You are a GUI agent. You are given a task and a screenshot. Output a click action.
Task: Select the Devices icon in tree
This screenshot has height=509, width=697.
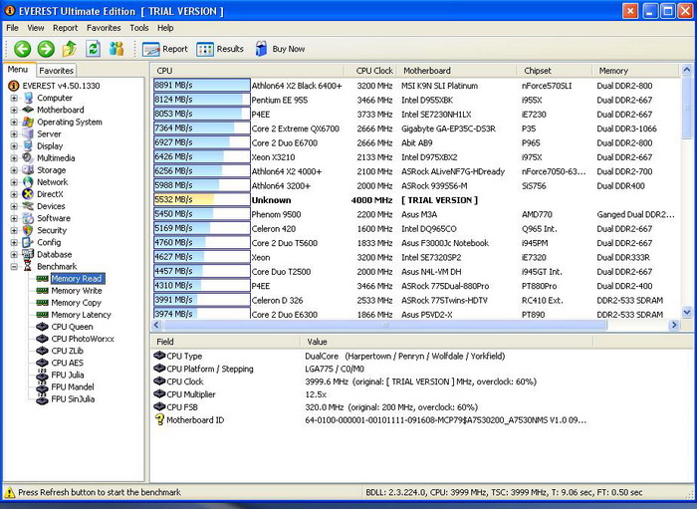pos(28,206)
